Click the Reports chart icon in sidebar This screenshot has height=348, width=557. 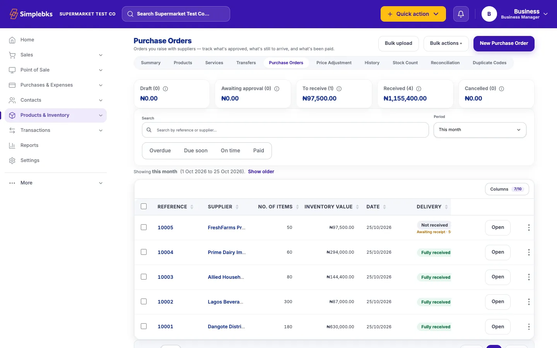[x=12, y=145]
